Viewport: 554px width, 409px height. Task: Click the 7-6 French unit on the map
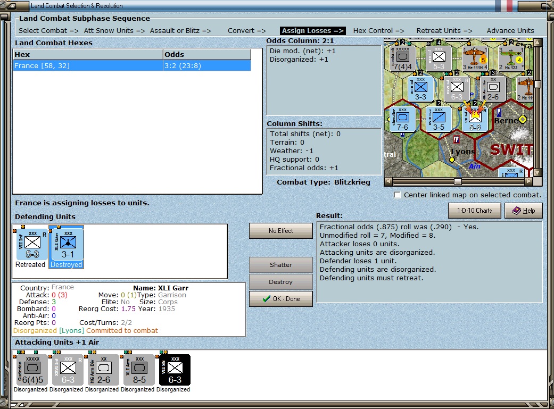(403, 119)
